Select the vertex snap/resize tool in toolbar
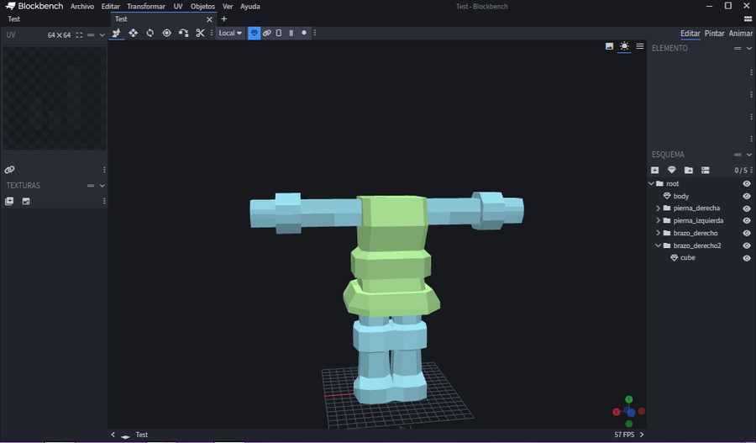This screenshot has width=756, height=443. coord(116,33)
